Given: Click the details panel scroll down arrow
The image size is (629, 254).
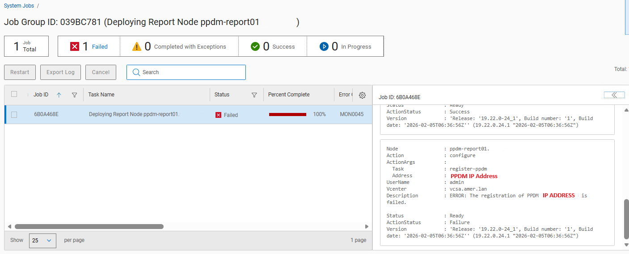Looking at the screenshot, I should [x=626, y=245].
